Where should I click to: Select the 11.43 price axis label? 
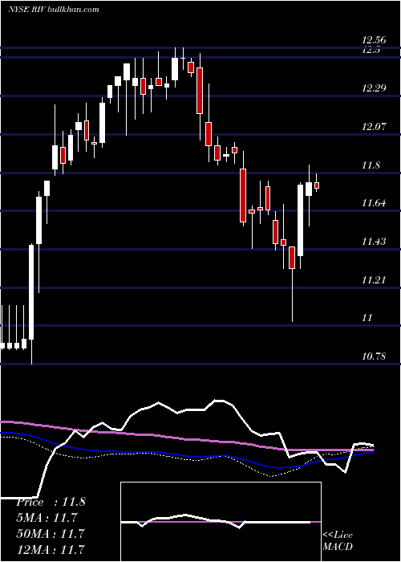pyautogui.click(x=374, y=242)
